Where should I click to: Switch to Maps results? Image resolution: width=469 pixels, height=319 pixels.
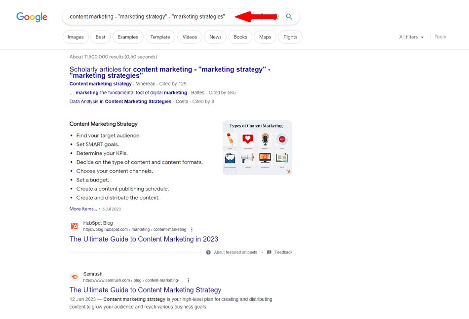[265, 37]
